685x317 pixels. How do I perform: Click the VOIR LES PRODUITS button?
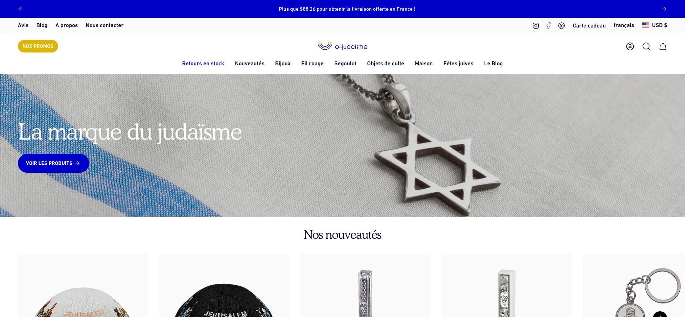(54, 163)
